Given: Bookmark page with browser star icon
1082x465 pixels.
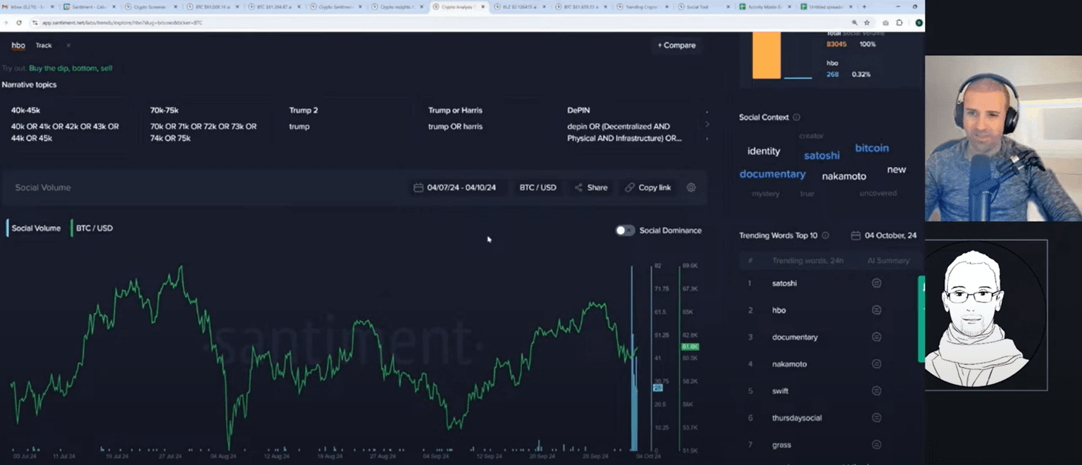Looking at the screenshot, I should click(x=867, y=23).
